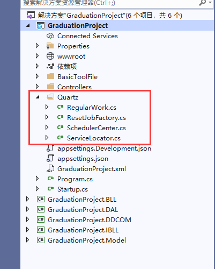215x269 pixels.
Task: Collapse the Quartz folder
Action: [38, 97]
